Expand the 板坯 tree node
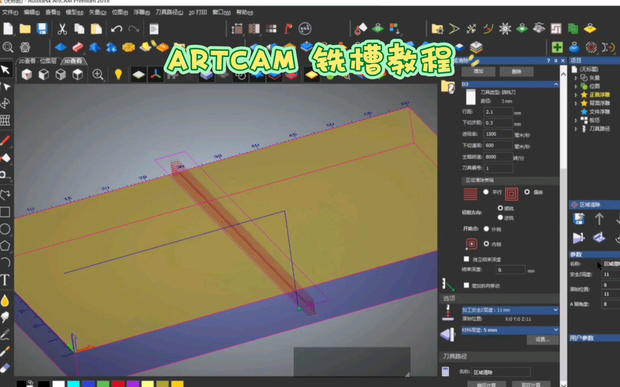The image size is (620, 387). (576, 120)
